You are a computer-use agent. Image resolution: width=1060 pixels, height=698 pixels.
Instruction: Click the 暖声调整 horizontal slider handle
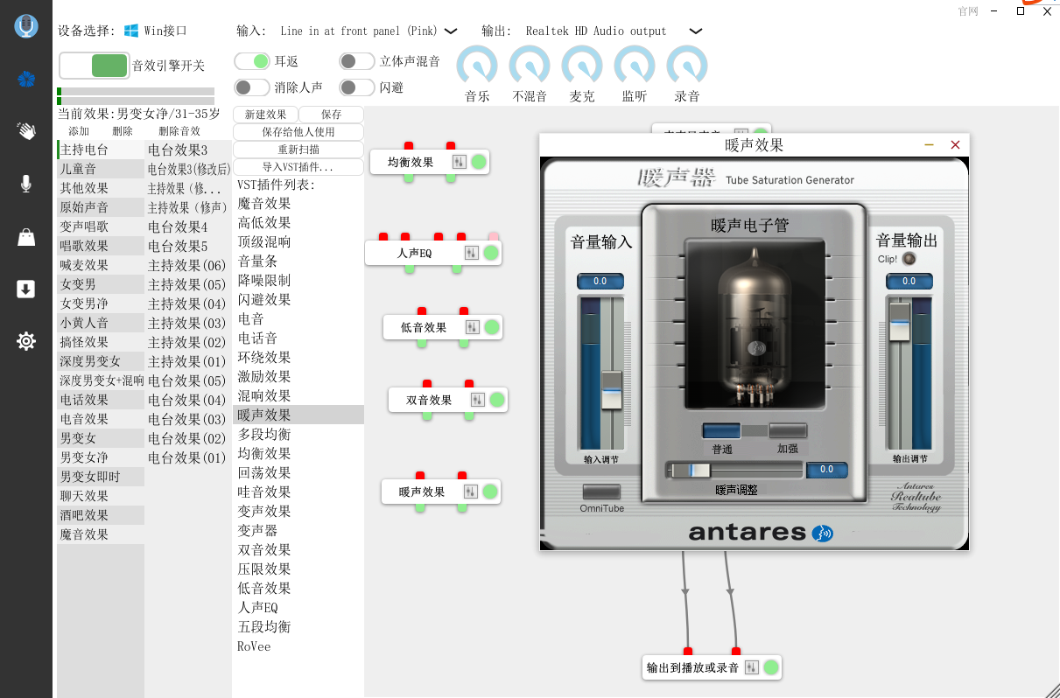[x=691, y=471]
